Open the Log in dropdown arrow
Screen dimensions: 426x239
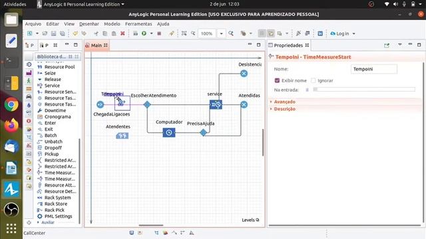tap(353, 34)
